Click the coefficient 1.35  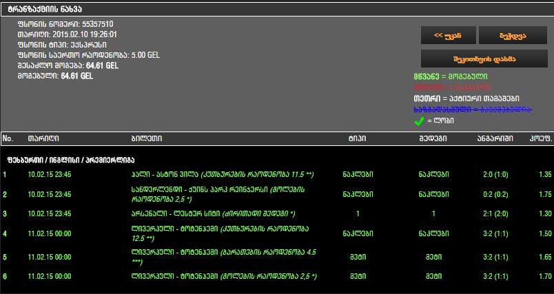[545, 174]
